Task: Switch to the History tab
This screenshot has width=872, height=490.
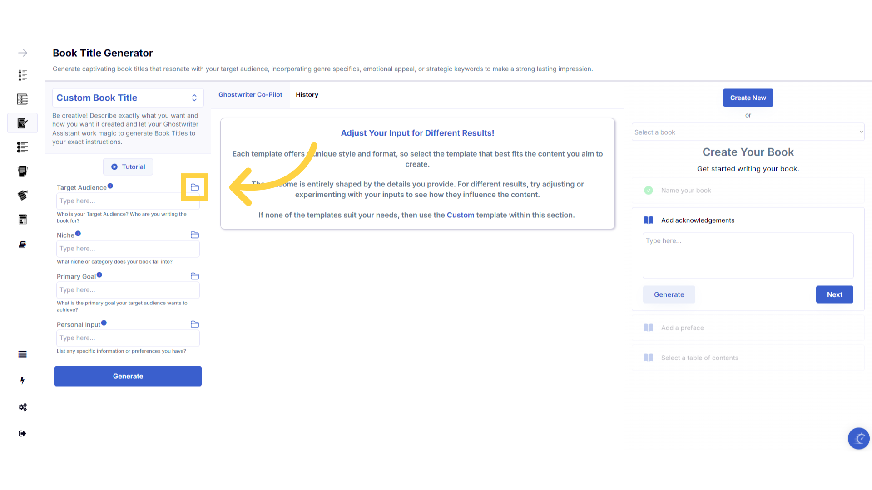Action: point(307,95)
